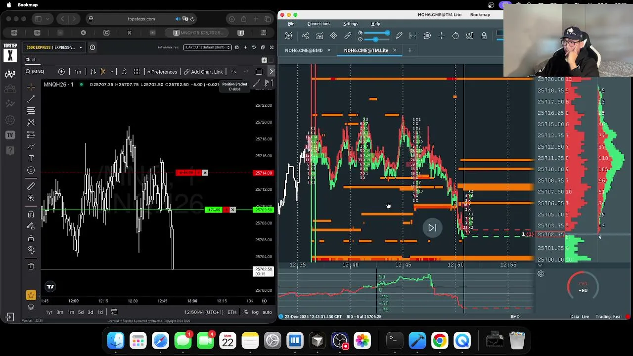633x356 pixels.
Task: Click the Bookmap skip-to-live playback button
Action: (432, 228)
